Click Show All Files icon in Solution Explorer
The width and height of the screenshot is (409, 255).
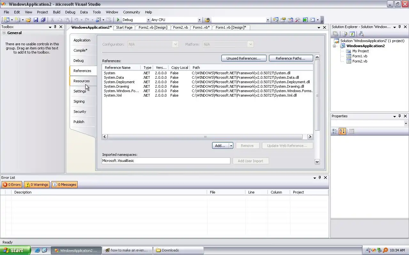(x=344, y=34)
